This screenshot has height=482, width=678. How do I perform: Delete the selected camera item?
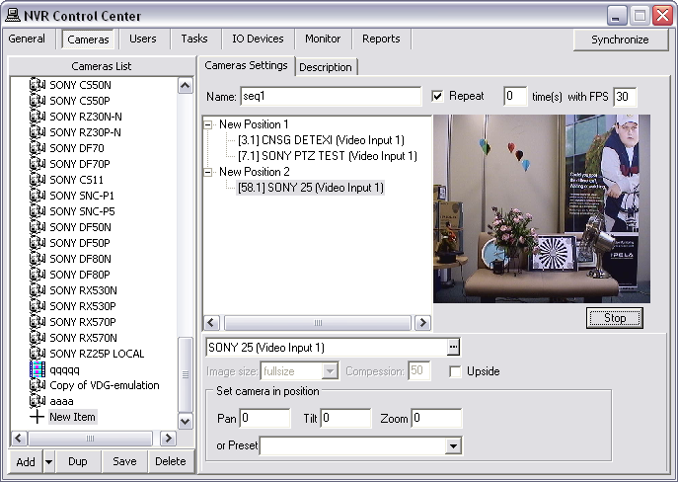point(171,461)
